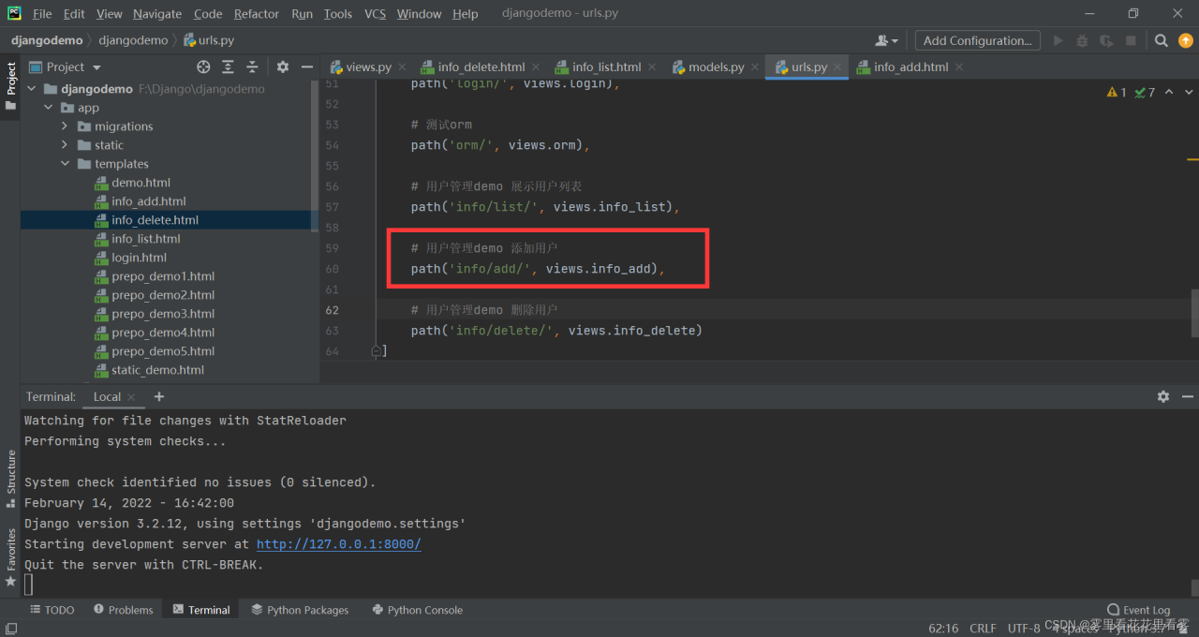Image resolution: width=1199 pixels, height=637 pixels.
Task: Click the warning indicator showing 1
Action: point(1117,92)
